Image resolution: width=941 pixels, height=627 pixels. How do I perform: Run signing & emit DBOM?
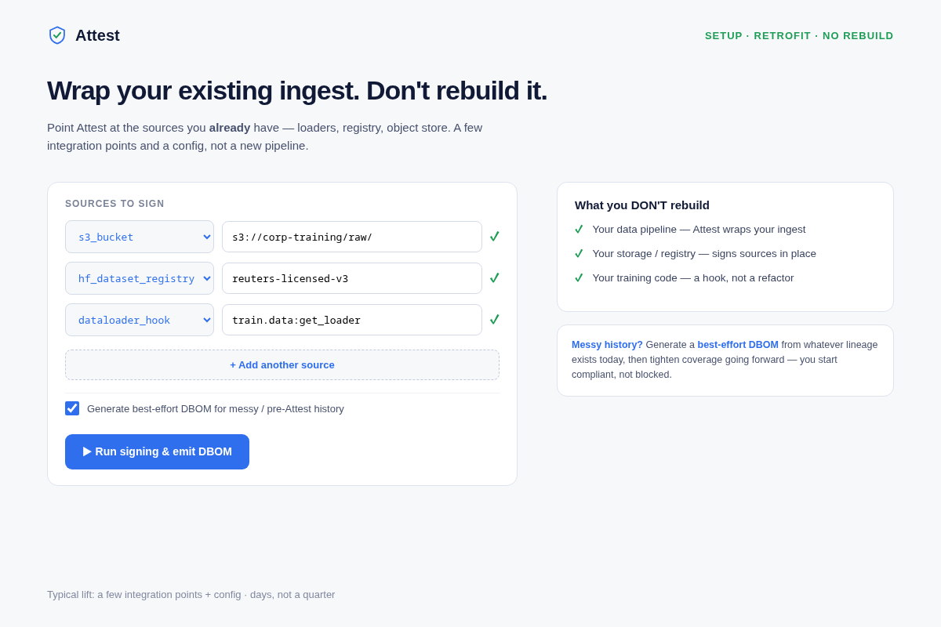coord(157,451)
